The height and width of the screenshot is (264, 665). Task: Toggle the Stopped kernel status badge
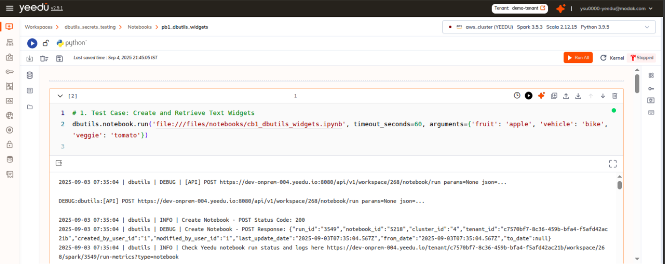tap(642, 58)
